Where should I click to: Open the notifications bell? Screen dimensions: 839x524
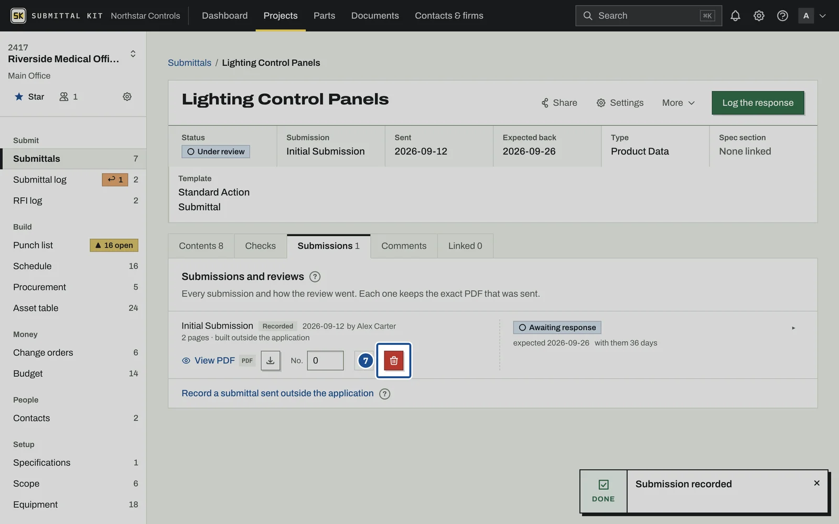tap(735, 16)
